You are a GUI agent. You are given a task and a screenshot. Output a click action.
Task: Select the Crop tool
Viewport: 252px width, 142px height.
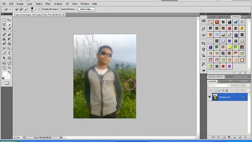4,29
